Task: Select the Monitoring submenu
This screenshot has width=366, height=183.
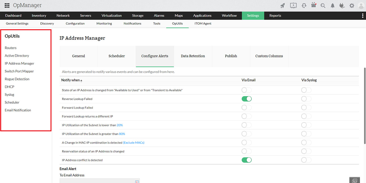Action: (x=104, y=23)
